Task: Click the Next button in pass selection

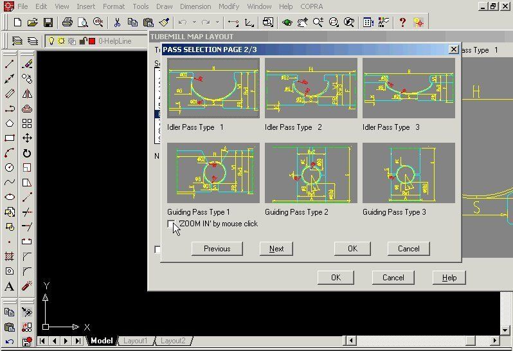Action: click(x=276, y=249)
